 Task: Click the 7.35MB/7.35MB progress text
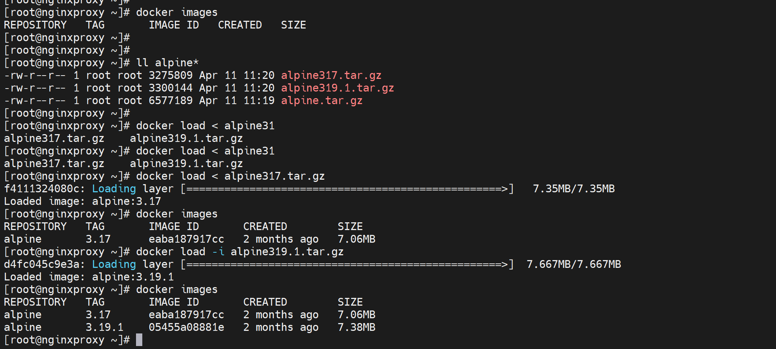point(573,189)
